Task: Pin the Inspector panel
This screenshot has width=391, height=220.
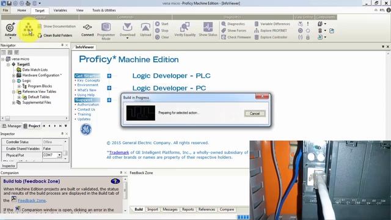Action: coord(62,134)
